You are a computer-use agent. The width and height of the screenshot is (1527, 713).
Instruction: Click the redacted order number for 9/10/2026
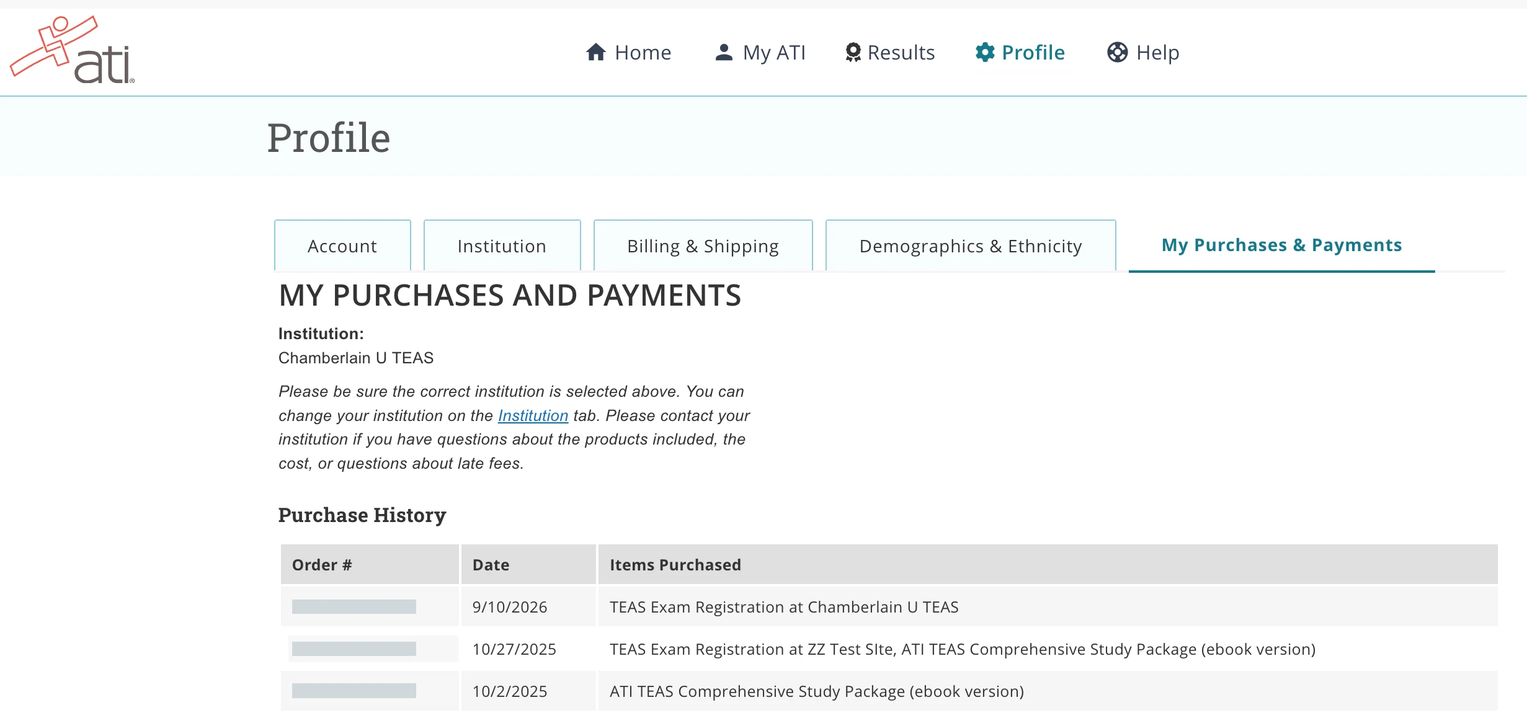coord(354,606)
